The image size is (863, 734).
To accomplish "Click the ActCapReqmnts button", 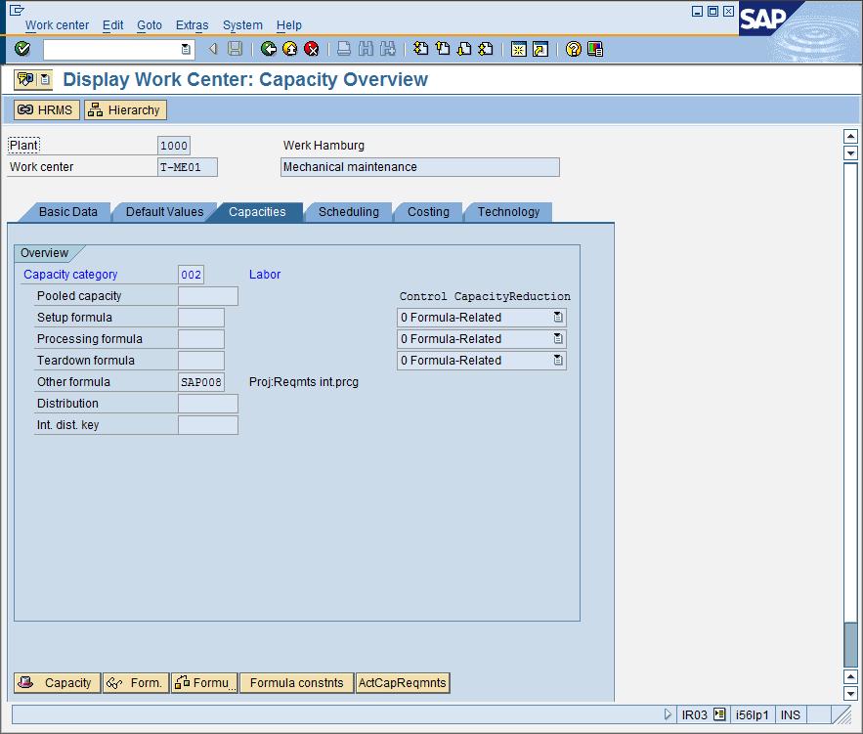I will tap(403, 683).
